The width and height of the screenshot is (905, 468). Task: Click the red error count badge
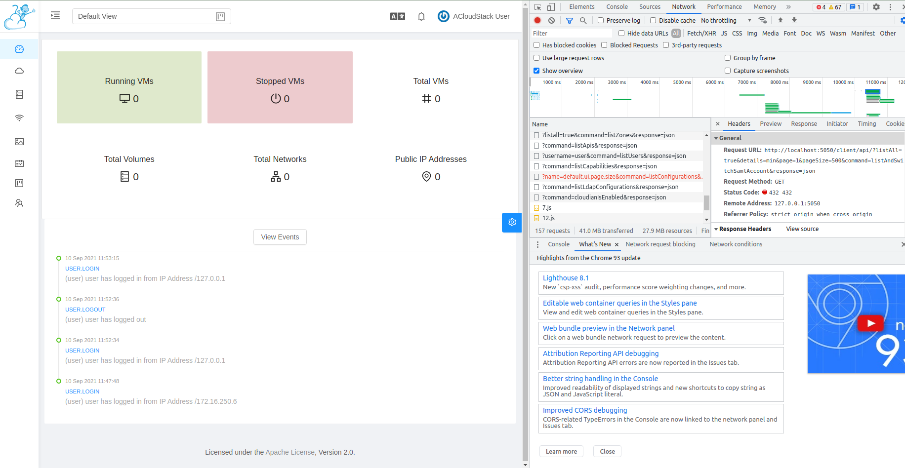coord(821,7)
